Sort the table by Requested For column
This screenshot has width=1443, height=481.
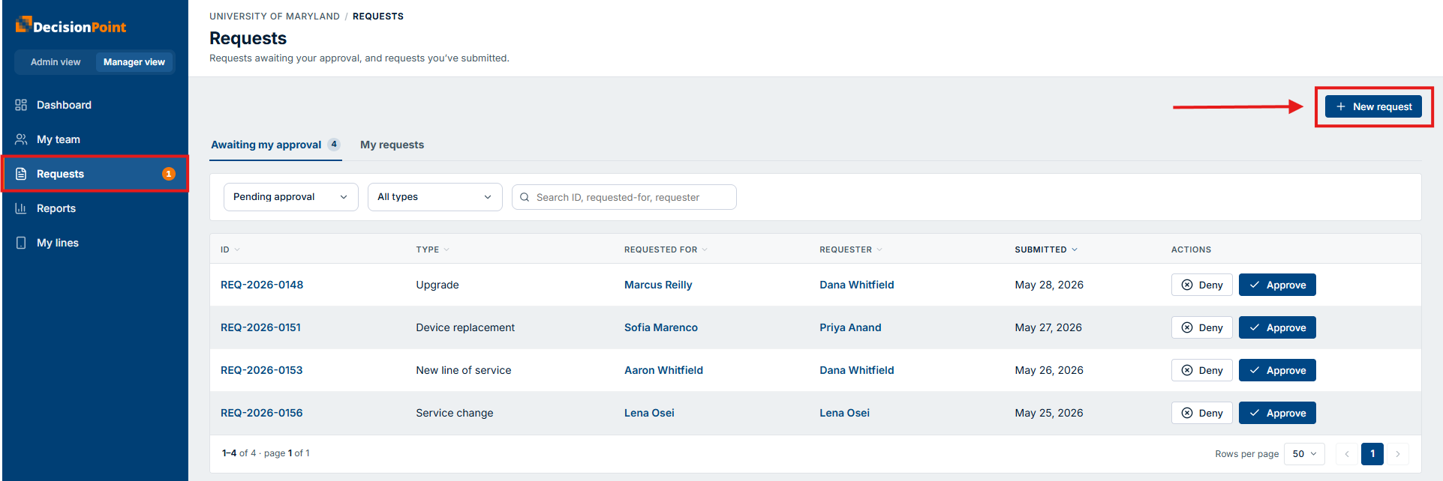point(666,249)
